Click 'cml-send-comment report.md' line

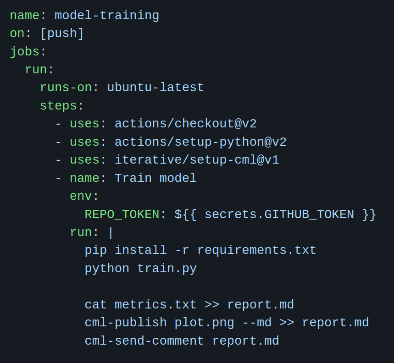point(182,341)
